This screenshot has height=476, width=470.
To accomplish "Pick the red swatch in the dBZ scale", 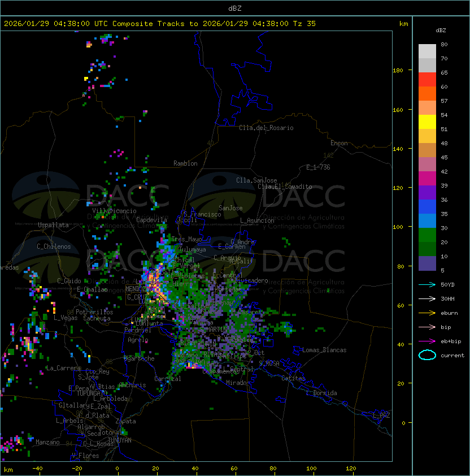I will (427, 79).
